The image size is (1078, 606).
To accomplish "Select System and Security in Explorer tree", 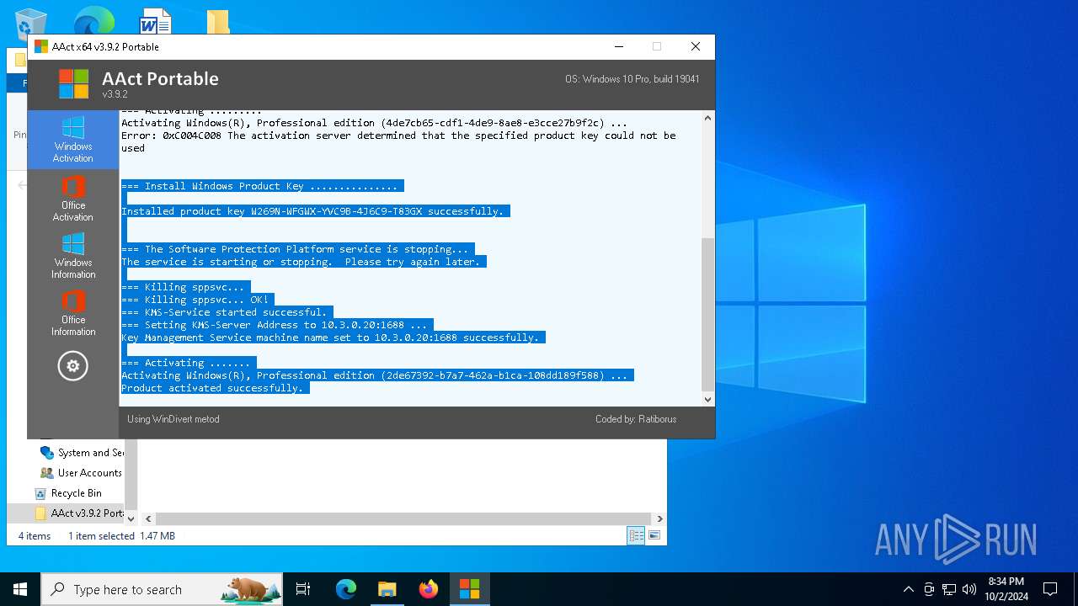I will pyautogui.click(x=82, y=453).
